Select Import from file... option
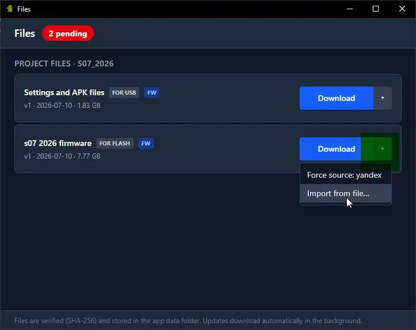Image resolution: width=416 pixels, height=330 pixels. tap(346, 193)
